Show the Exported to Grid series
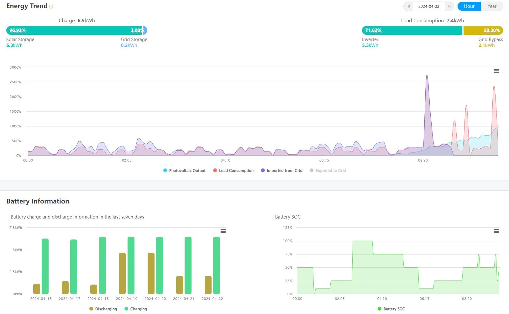Viewport: 509px width, 314px height. pos(328,171)
